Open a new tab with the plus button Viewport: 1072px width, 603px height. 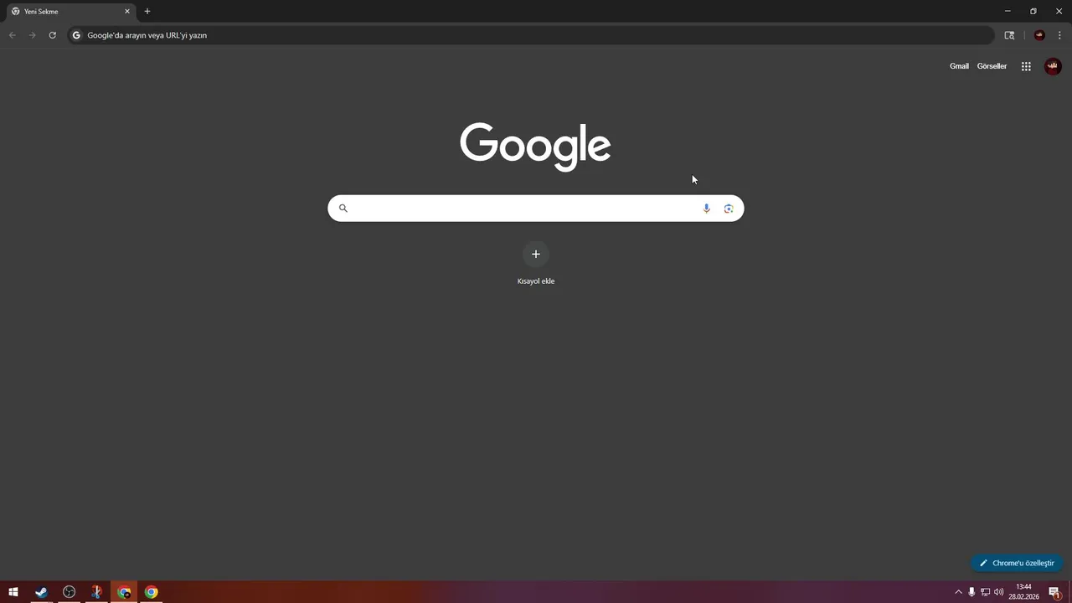pyautogui.click(x=147, y=11)
